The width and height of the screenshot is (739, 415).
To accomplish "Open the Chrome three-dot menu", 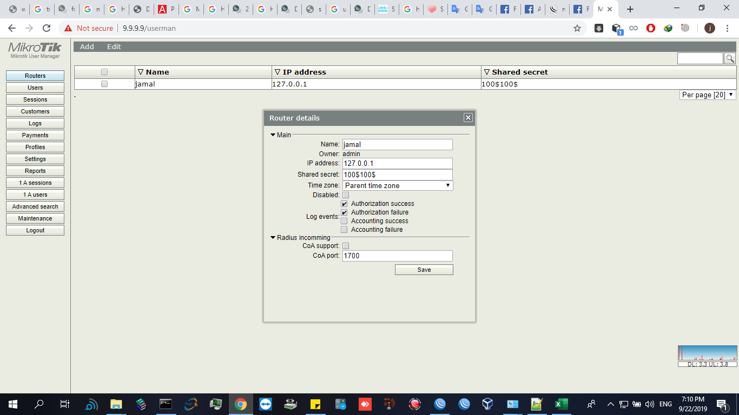I will point(727,28).
